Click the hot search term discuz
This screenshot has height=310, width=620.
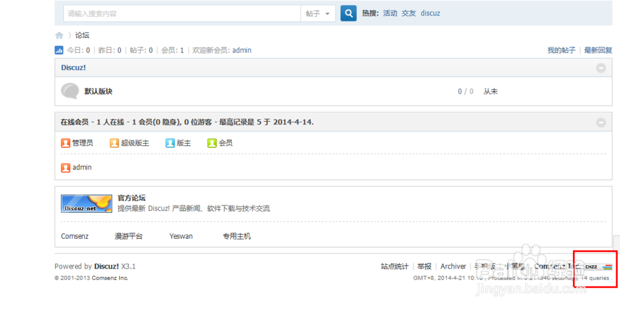(x=430, y=13)
